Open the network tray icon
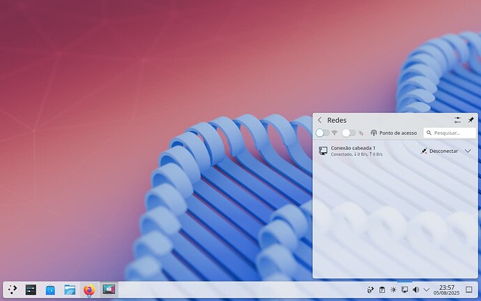This screenshot has width=481, height=301. click(x=404, y=289)
